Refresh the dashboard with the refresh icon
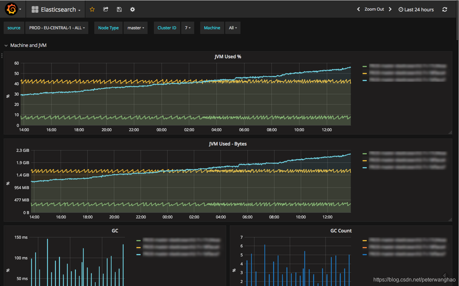This screenshot has width=459, height=286. 445,9
